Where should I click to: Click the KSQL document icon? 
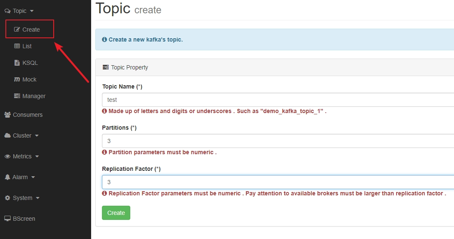(17, 63)
